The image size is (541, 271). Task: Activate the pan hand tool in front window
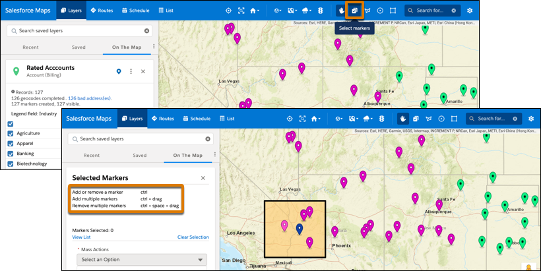point(402,119)
